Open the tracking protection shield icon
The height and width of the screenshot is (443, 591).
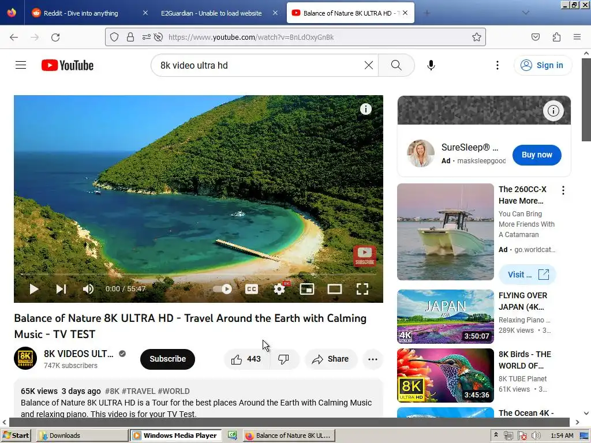(114, 37)
